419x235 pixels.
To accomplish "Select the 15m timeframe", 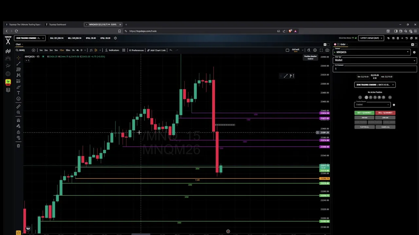I will [x=62, y=50].
